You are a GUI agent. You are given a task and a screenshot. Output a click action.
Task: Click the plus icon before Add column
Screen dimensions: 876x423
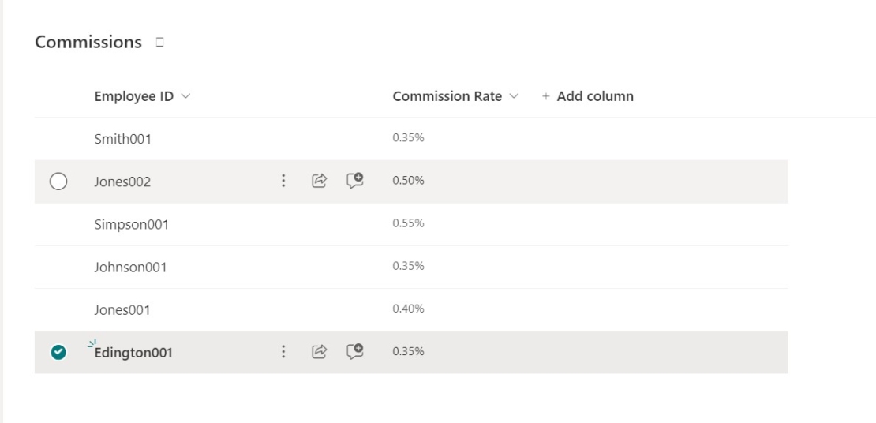pos(546,96)
